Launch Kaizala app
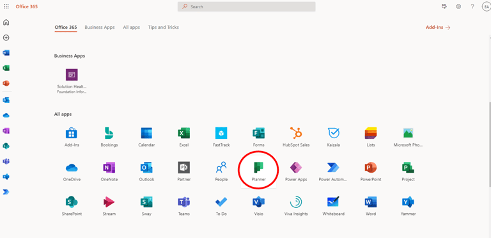This screenshot has width=491, height=238. (334, 137)
